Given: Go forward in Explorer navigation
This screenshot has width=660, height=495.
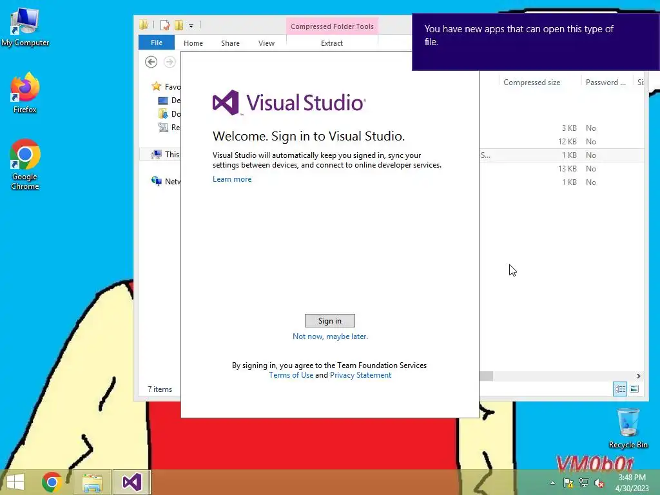Looking at the screenshot, I should pyautogui.click(x=170, y=62).
